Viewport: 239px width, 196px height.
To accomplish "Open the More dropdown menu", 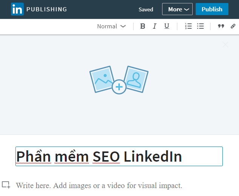I will coord(177,9).
